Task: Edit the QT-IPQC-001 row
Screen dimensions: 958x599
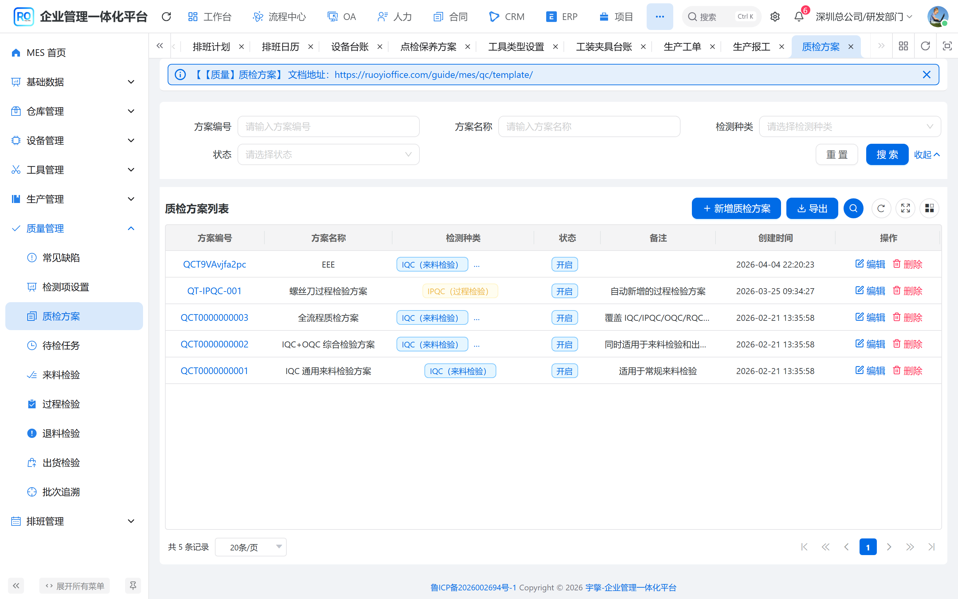Action: (870, 291)
